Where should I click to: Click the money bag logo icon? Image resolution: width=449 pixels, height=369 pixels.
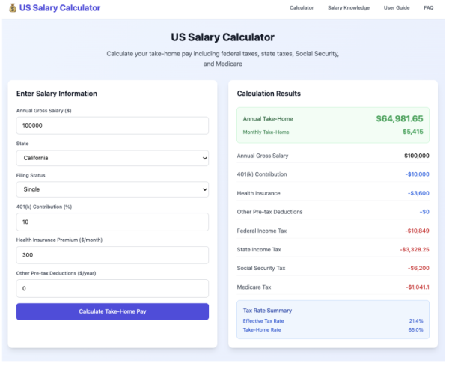13,8
